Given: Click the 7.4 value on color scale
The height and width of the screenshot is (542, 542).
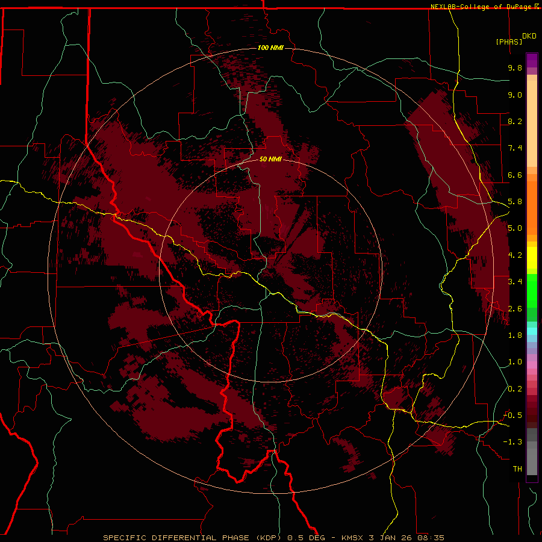Looking at the screenshot, I should point(515,148).
